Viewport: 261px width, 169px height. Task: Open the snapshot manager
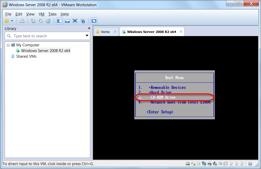(48, 21)
